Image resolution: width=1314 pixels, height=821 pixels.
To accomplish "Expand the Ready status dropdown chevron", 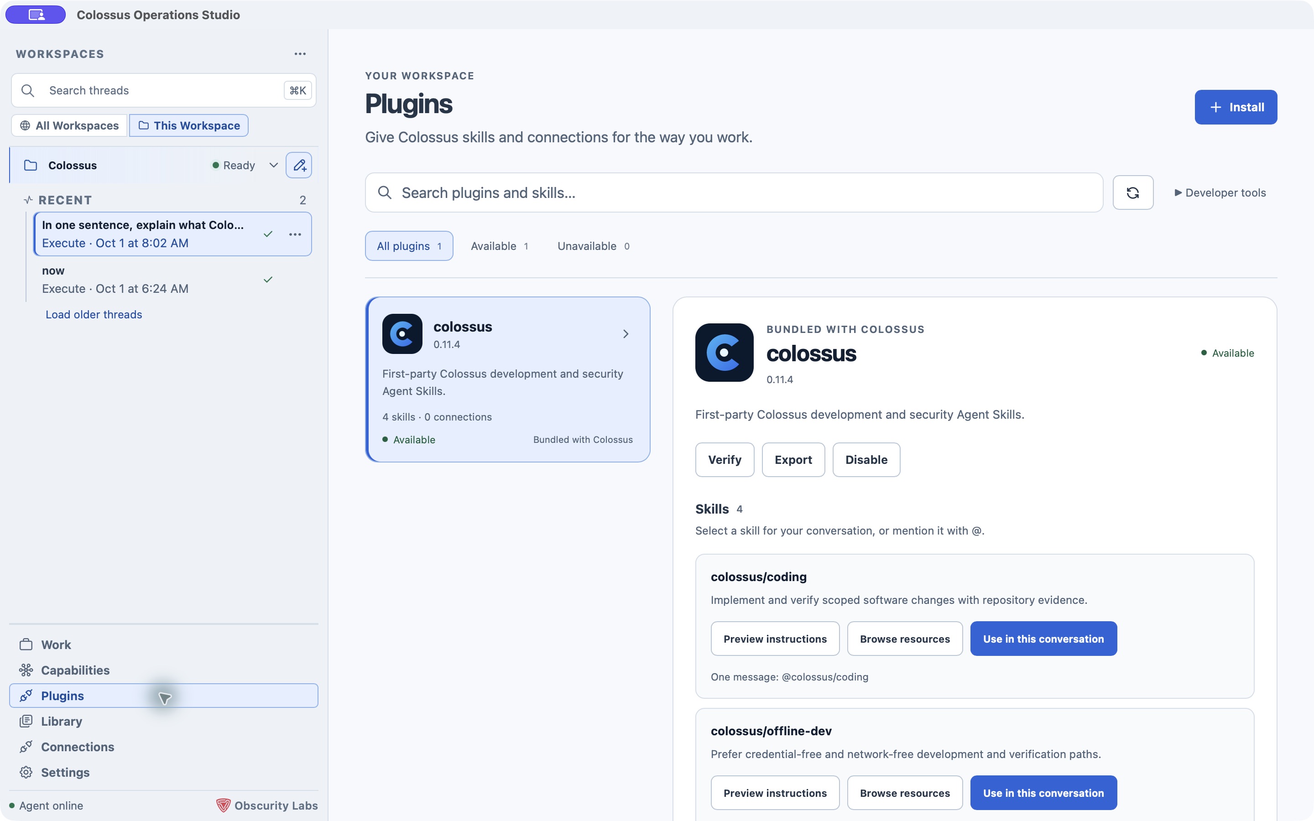I will [273, 165].
